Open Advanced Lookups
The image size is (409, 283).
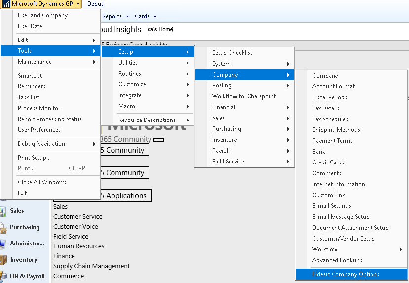(x=351, y=261)
